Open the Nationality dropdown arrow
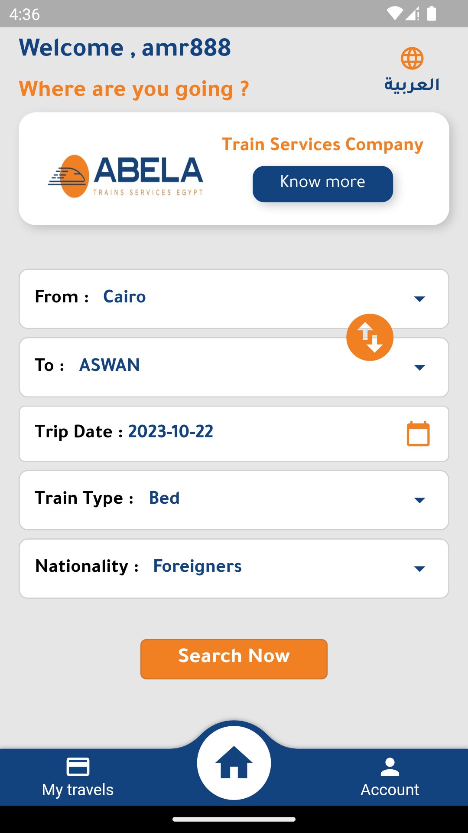This screenshot has width=468, height=833. point(419,569)
